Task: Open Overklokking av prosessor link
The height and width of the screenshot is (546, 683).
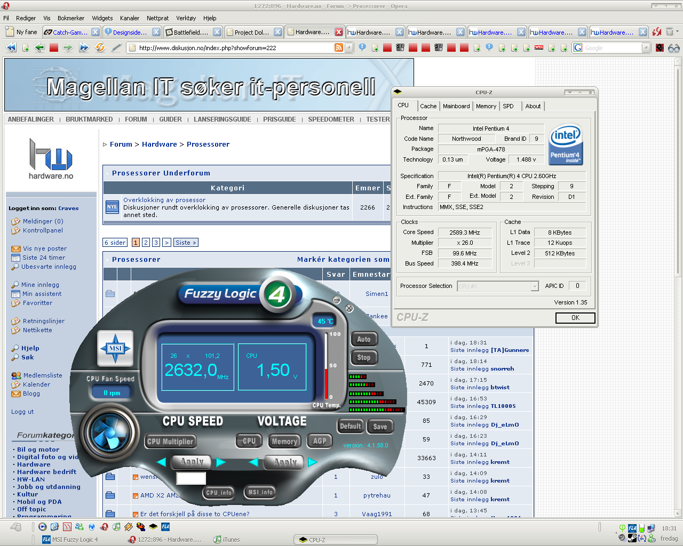Action: point(164,200)
